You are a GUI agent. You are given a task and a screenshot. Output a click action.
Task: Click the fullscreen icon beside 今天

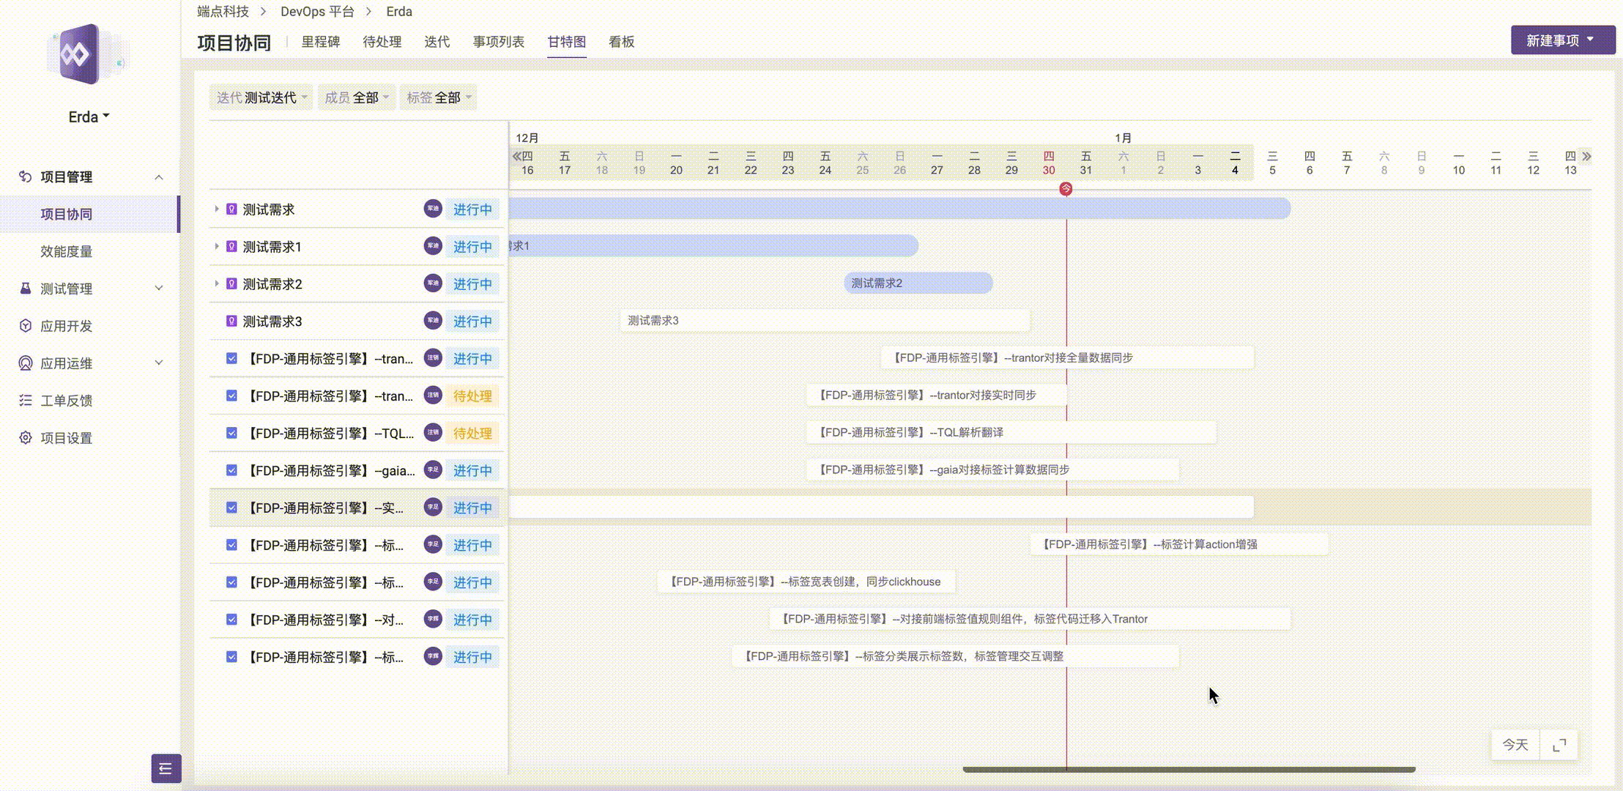(1561, 745)
